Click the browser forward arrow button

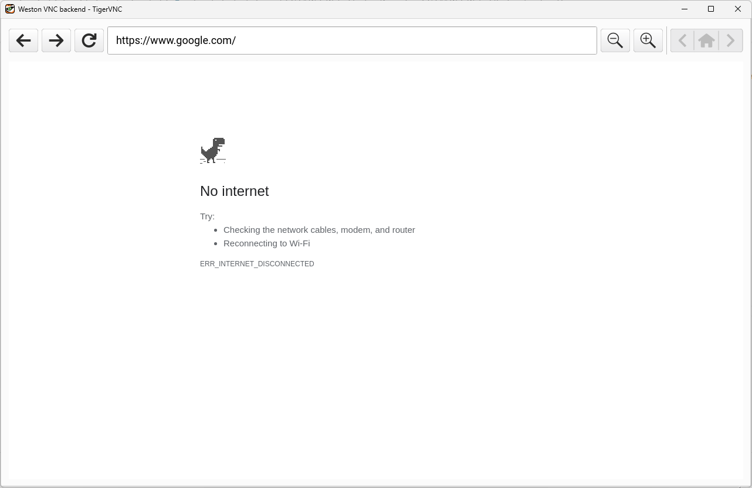[x=56, y=40]
